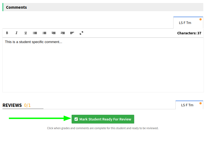Apply italic formatting to comment
The image size is (209, 142).
16,33
